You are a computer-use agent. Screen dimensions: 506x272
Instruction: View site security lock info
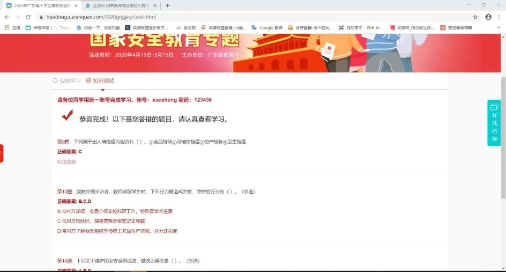point(41,17)
